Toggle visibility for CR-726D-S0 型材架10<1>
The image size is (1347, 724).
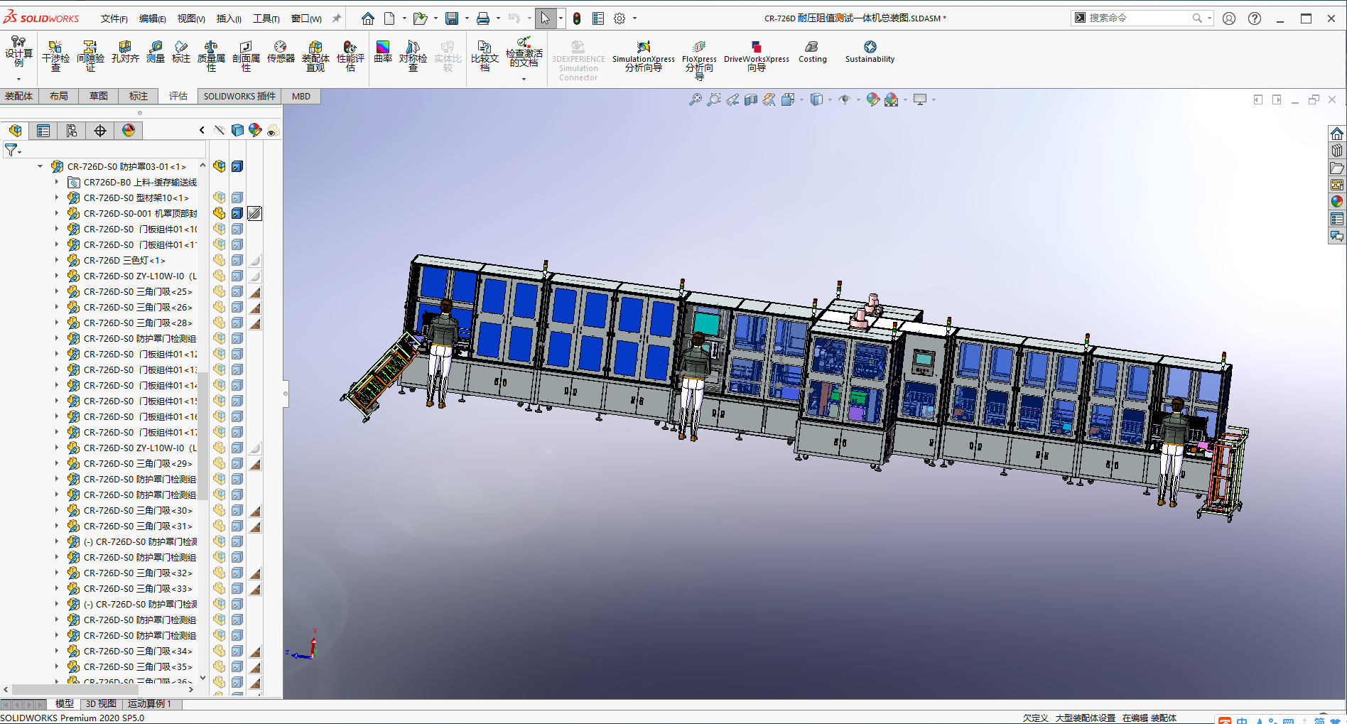point(220,198)
